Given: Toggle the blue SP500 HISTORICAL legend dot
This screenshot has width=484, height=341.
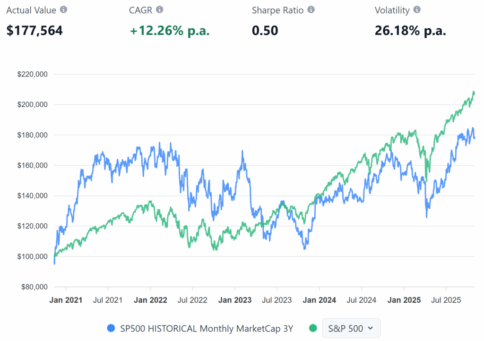Looking at the screenshot, I should (112, 328).
